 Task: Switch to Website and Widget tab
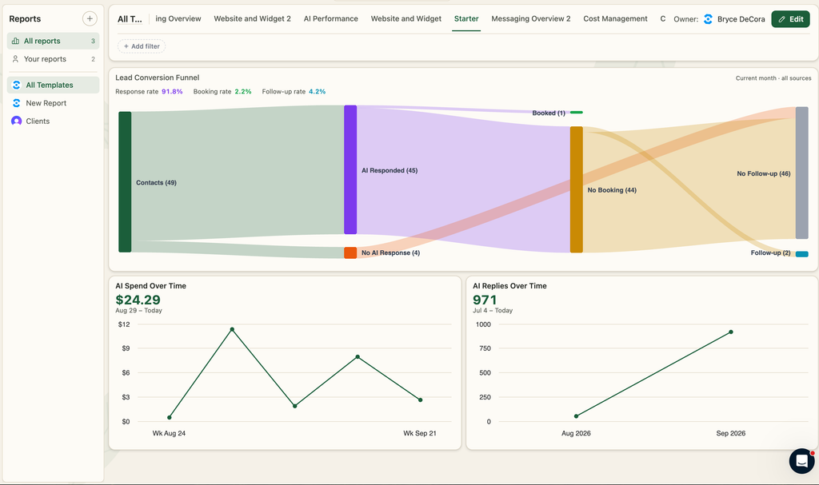[x=406, y=19]
